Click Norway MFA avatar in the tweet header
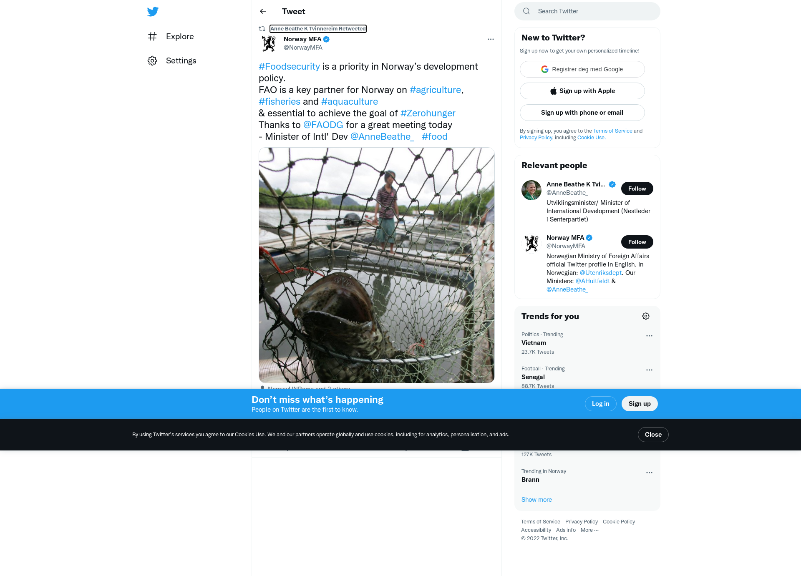Image resolution: width=801 pixels, height=576 pixels. point(269,43)
